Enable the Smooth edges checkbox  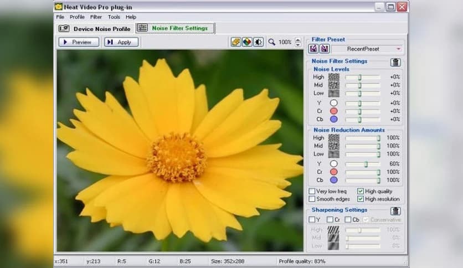pos(312,199)
